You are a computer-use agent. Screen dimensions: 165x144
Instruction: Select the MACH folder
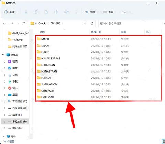coord(43,39)
